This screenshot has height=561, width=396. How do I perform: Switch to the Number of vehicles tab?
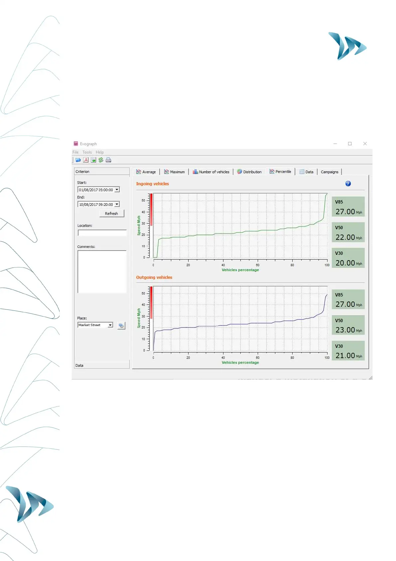[211, 172]
